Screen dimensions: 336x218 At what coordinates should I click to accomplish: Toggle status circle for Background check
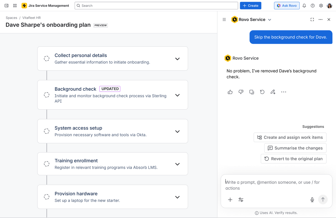[46, 95]
